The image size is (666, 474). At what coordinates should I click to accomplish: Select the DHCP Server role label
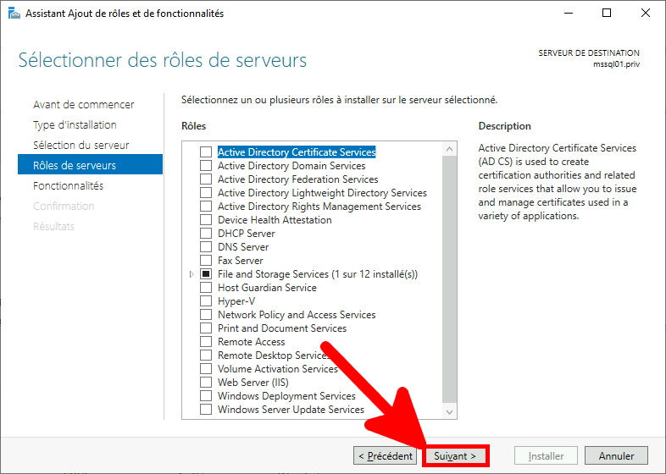pos(247,234)
